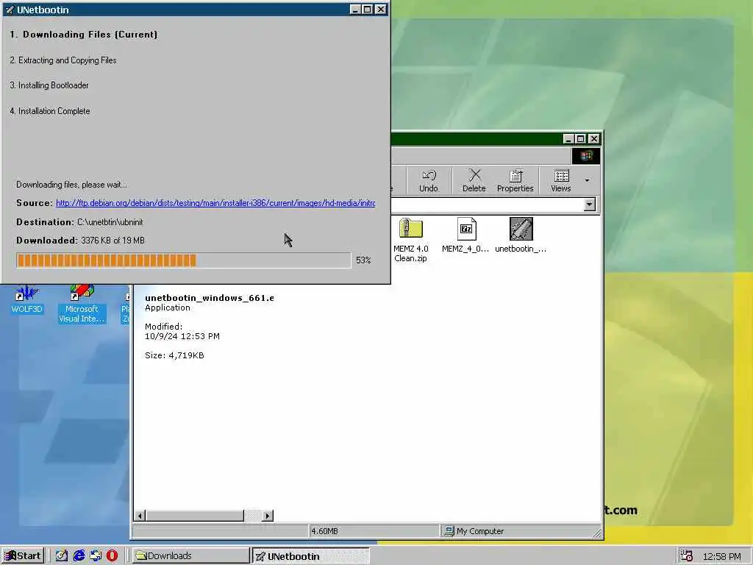Click the UNetbootin title bar icon
The image size is (753, 565).
click(x=9, y=10)
